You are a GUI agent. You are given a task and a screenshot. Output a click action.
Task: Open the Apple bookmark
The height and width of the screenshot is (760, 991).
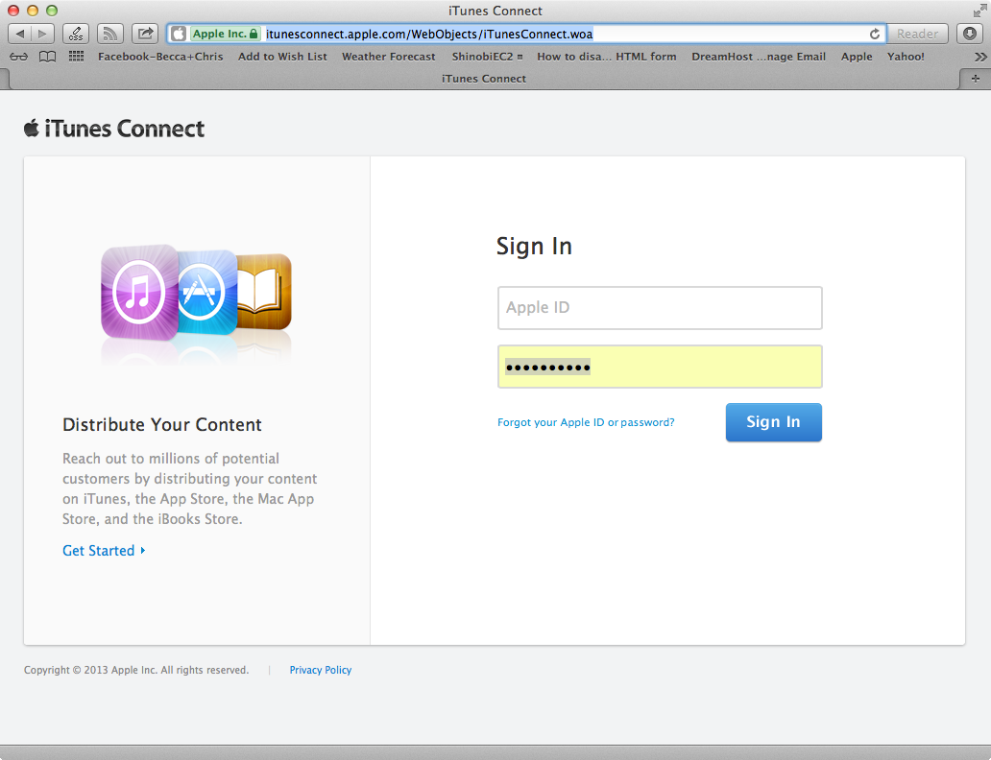857,57
